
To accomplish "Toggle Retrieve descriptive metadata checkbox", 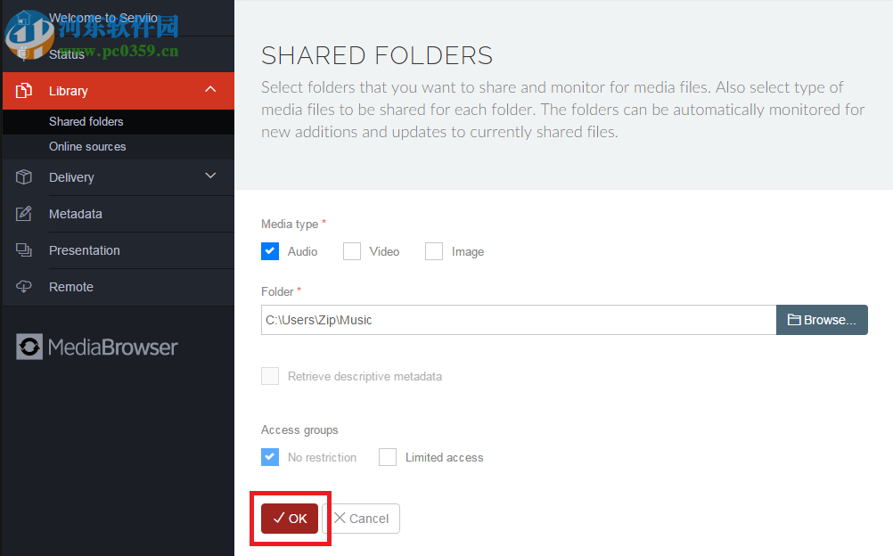I will coord(270,376).
